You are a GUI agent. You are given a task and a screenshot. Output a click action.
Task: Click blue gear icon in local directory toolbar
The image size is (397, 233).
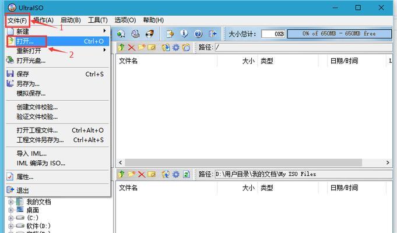(176, 174)
